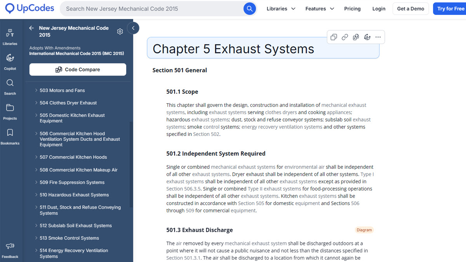Click the sidebar scrollbar thumb
Screen dimensions: 466x262
(x=131, y=165)
